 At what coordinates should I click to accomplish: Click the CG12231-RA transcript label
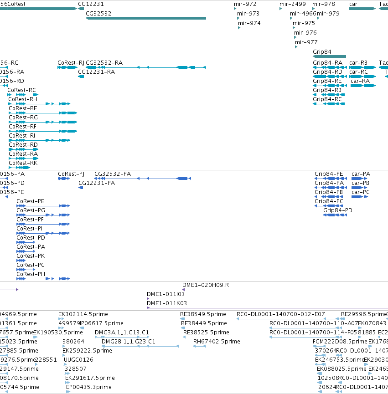click(96, 72)
